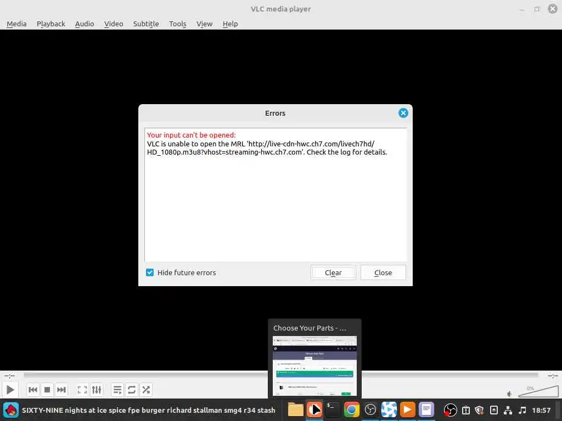Image resolution: width=562 pixels, height=421 pixels.
Task: Click the remaining time label right of seek bar
Action: pyautogui.click(x=552, y=376)
